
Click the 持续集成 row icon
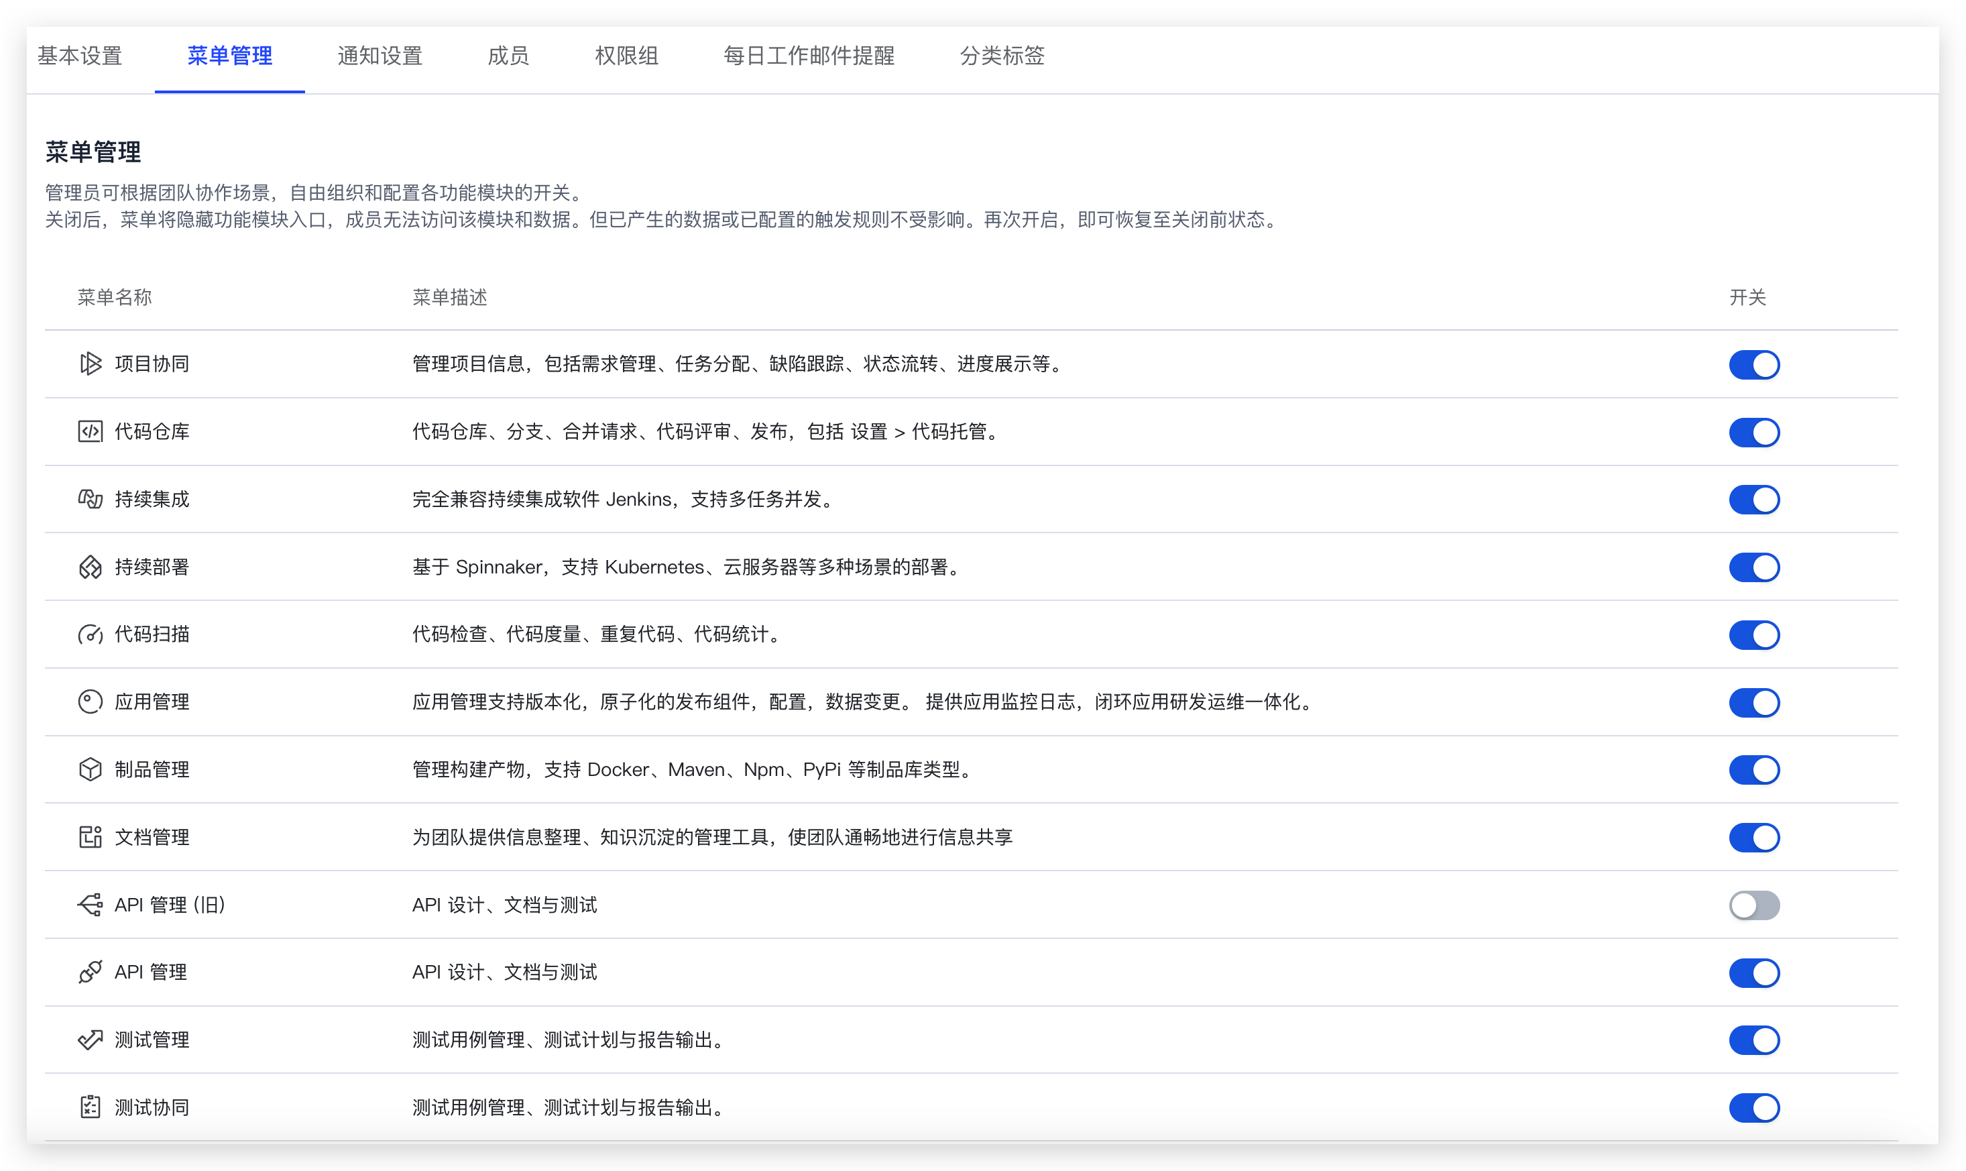[x=91, y=500]
